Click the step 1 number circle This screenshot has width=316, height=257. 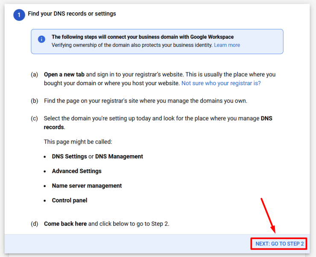[x=19, y=15]
